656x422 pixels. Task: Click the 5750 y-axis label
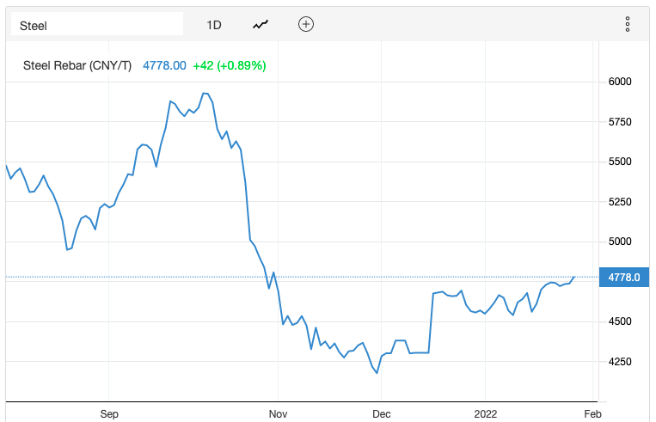coord(620,122)
